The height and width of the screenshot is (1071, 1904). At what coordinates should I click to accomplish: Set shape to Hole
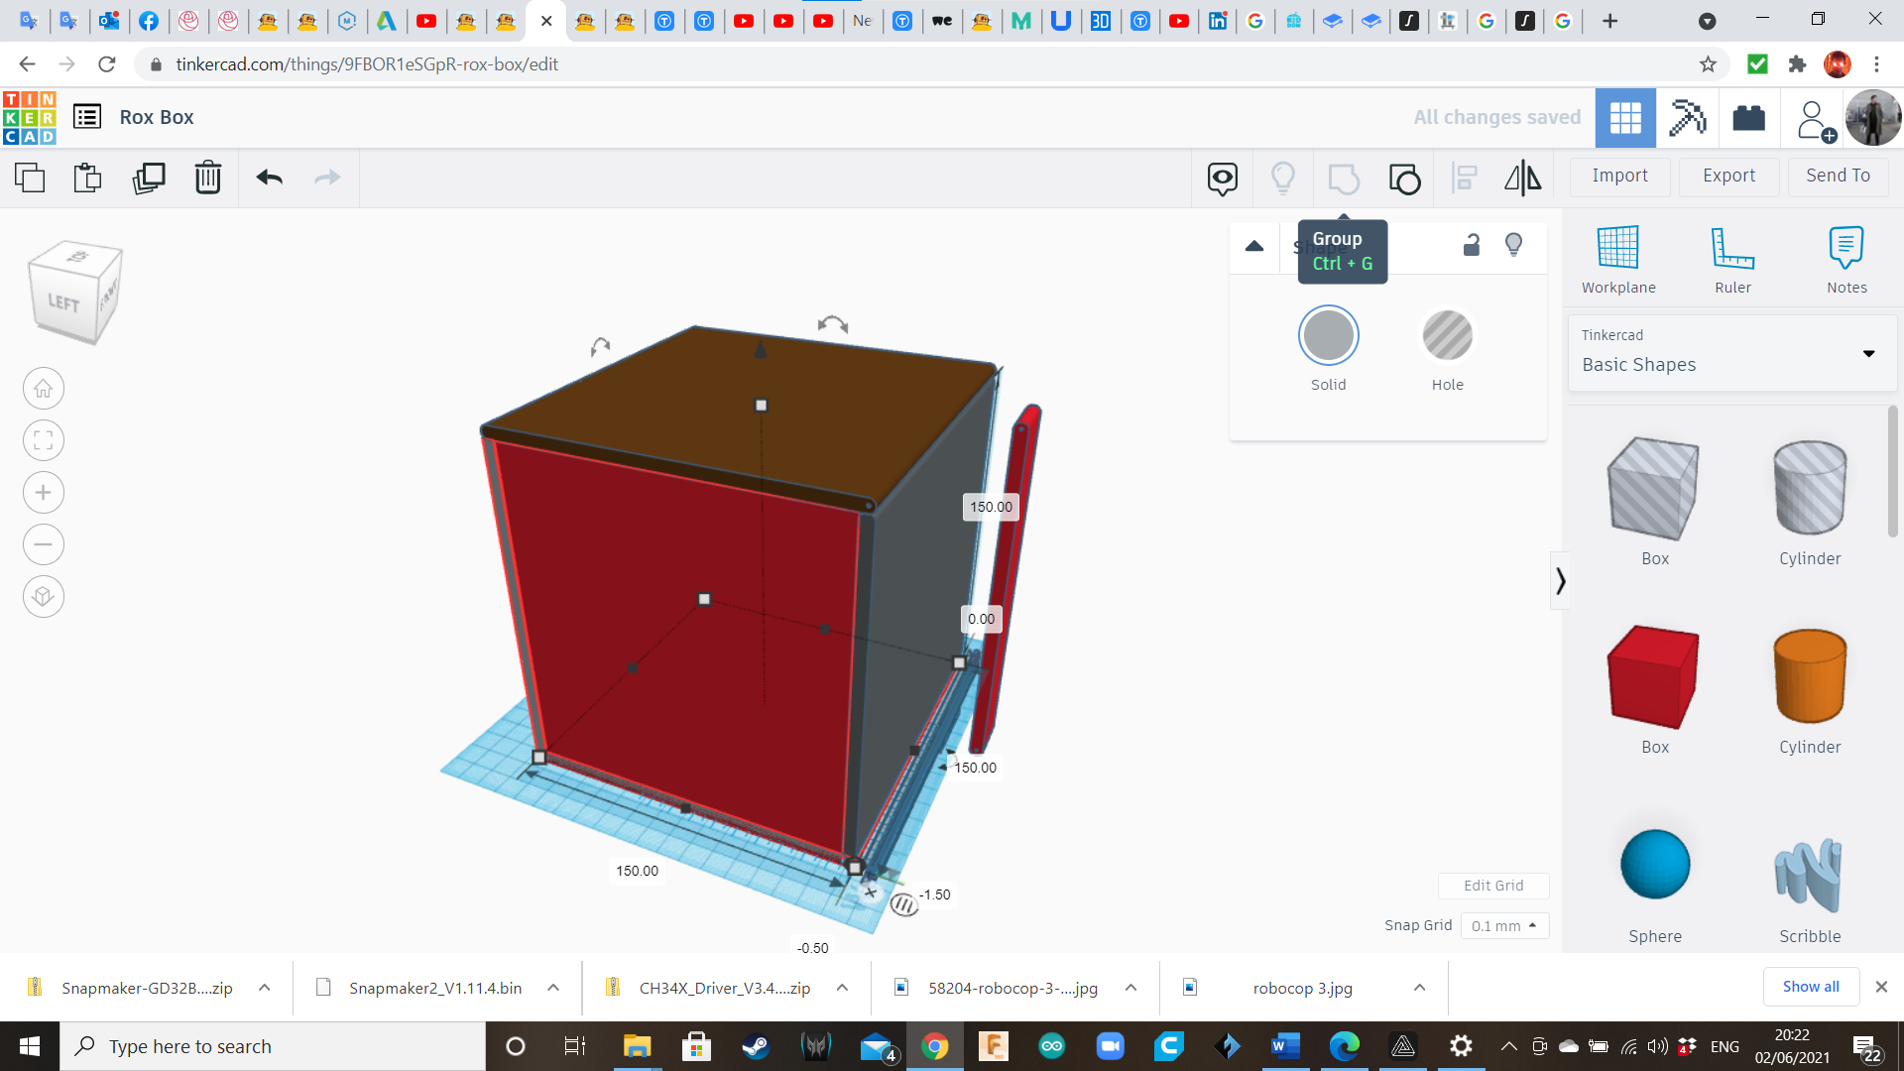click(1447, 337)
